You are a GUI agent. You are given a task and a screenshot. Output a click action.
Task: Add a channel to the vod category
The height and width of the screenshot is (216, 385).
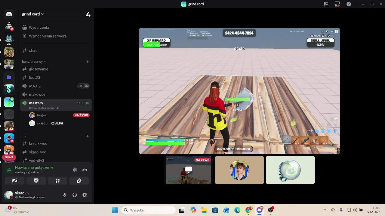pos(88,136)
